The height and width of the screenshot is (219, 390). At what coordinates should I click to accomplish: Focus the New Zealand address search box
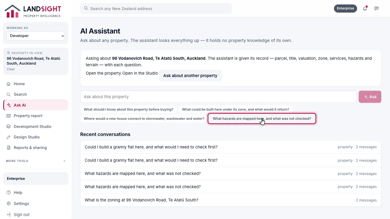(x=156, y=9)
